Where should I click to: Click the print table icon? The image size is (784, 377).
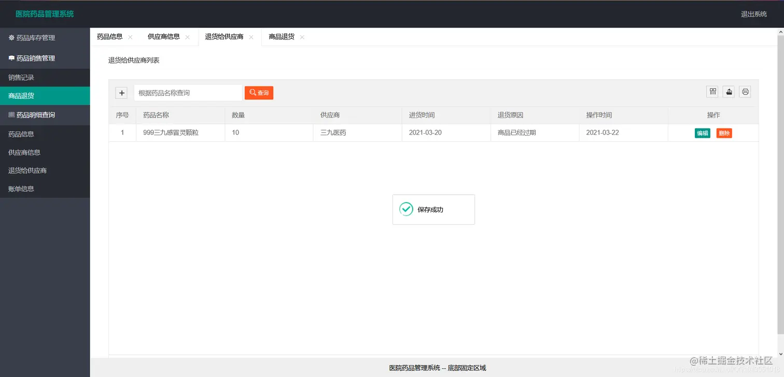745,92
